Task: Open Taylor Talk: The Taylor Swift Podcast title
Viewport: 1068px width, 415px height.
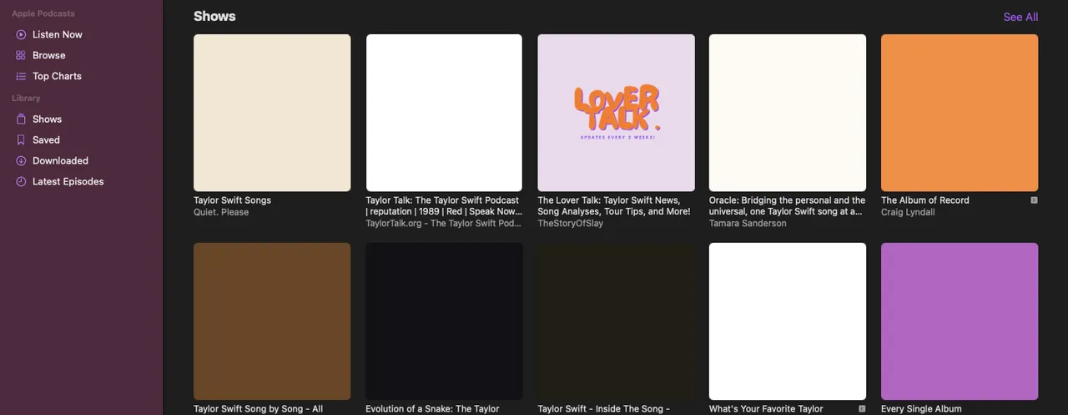Action: coord(443,206)
